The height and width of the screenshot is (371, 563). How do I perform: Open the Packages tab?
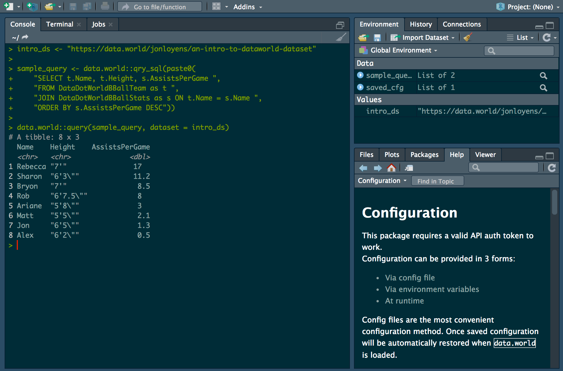coord(424,155)
